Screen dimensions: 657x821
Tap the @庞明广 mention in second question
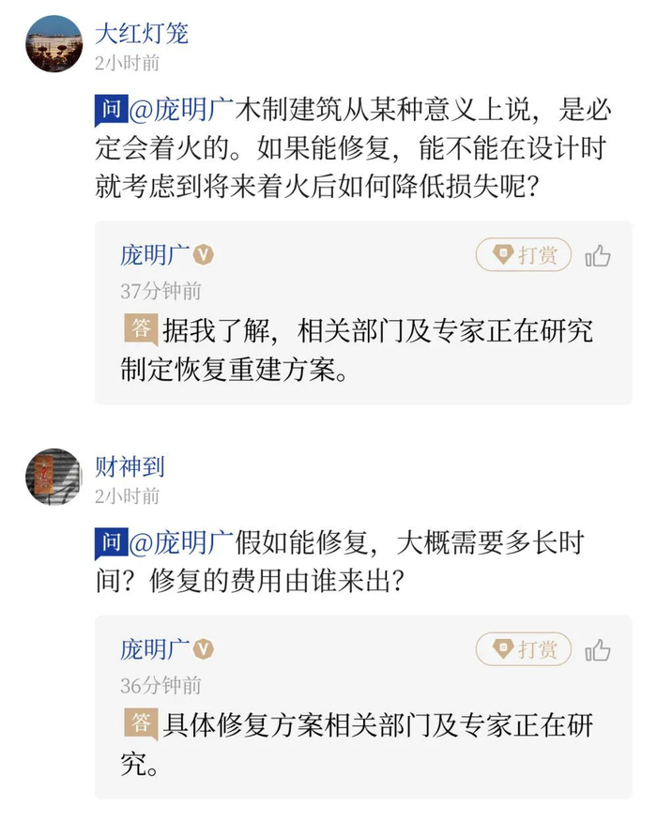[x=180, y=542]
